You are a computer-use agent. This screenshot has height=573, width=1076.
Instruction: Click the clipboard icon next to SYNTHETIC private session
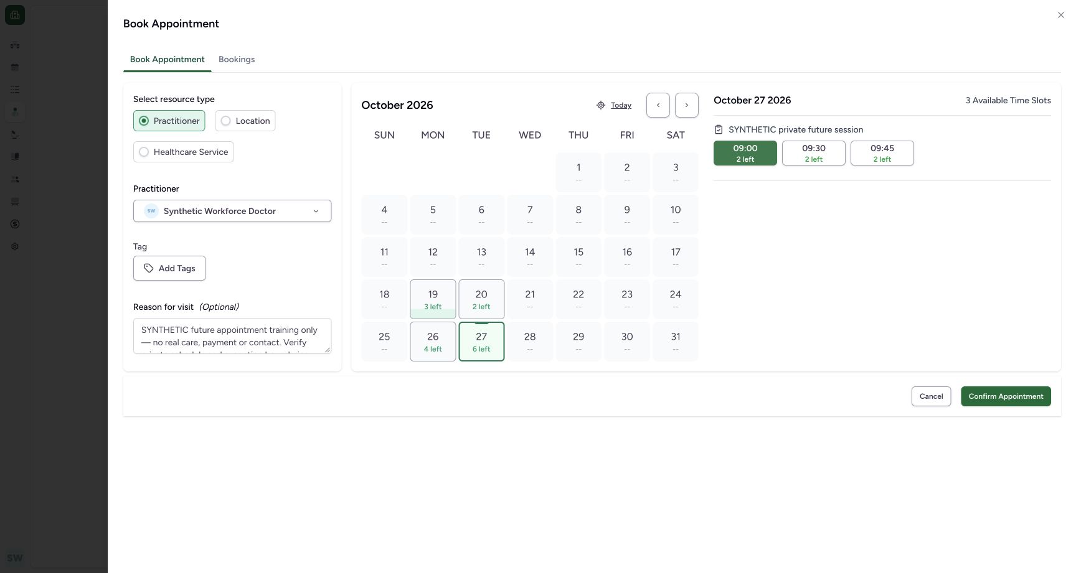(x=719, y=129)
